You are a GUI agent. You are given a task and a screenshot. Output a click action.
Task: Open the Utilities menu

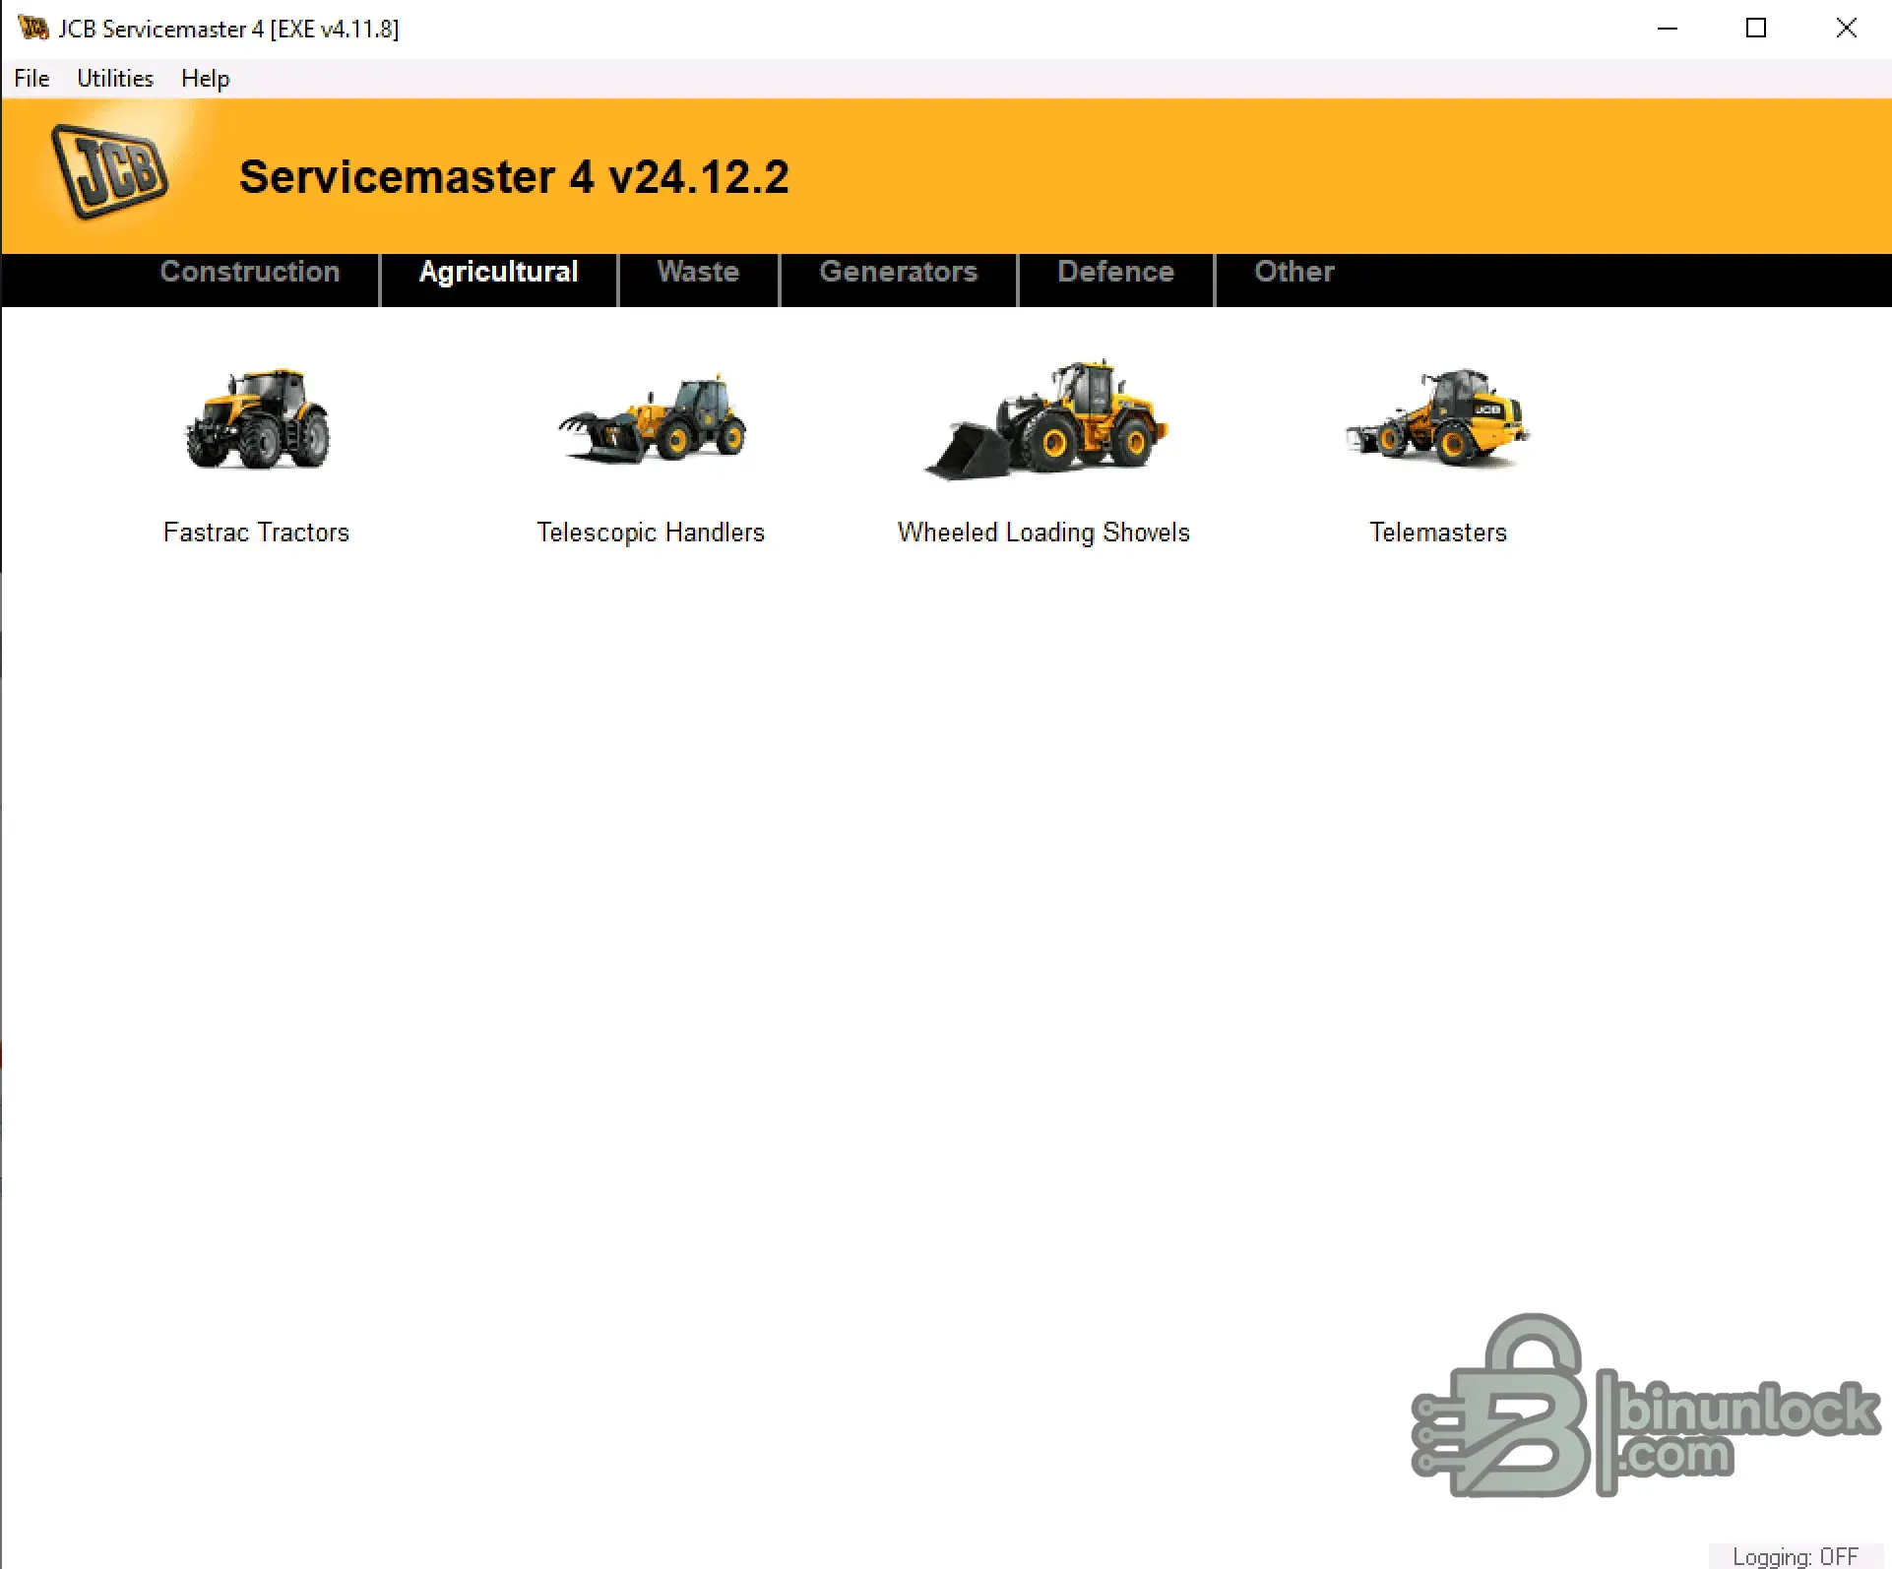(115, 79)
